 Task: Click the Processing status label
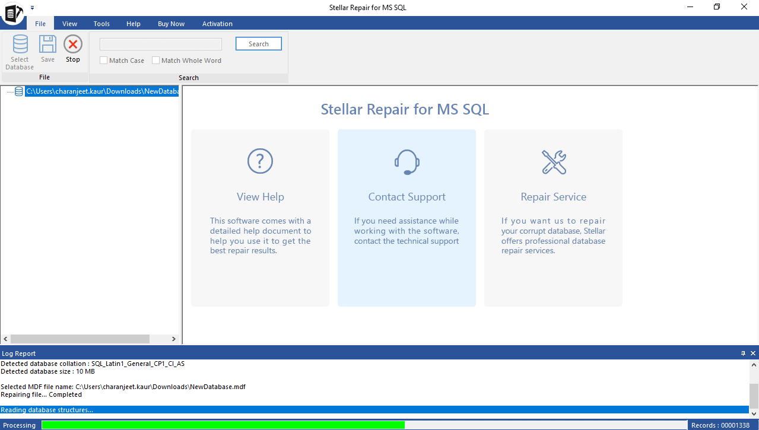pos(20,425)
